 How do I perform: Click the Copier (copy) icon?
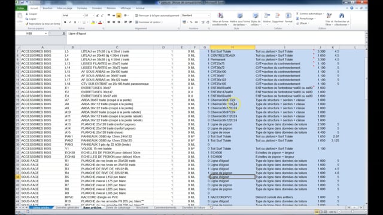click(27, 19)
